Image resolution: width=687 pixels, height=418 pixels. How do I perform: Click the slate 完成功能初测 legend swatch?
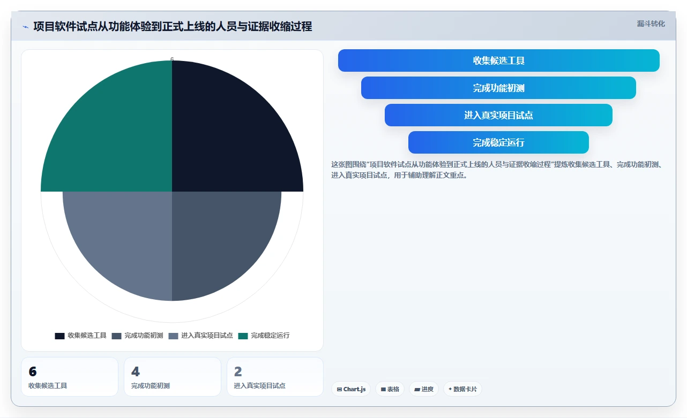click(x=116, y=336)
